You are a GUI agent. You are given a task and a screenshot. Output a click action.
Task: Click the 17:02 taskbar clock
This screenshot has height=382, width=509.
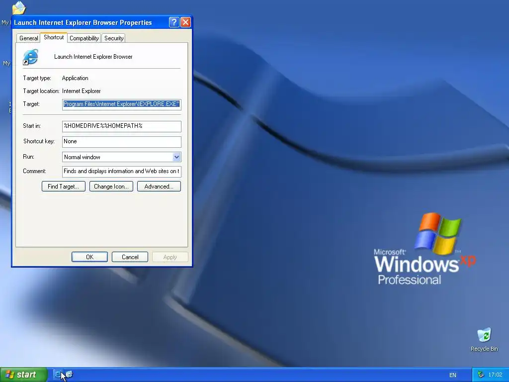495,375
